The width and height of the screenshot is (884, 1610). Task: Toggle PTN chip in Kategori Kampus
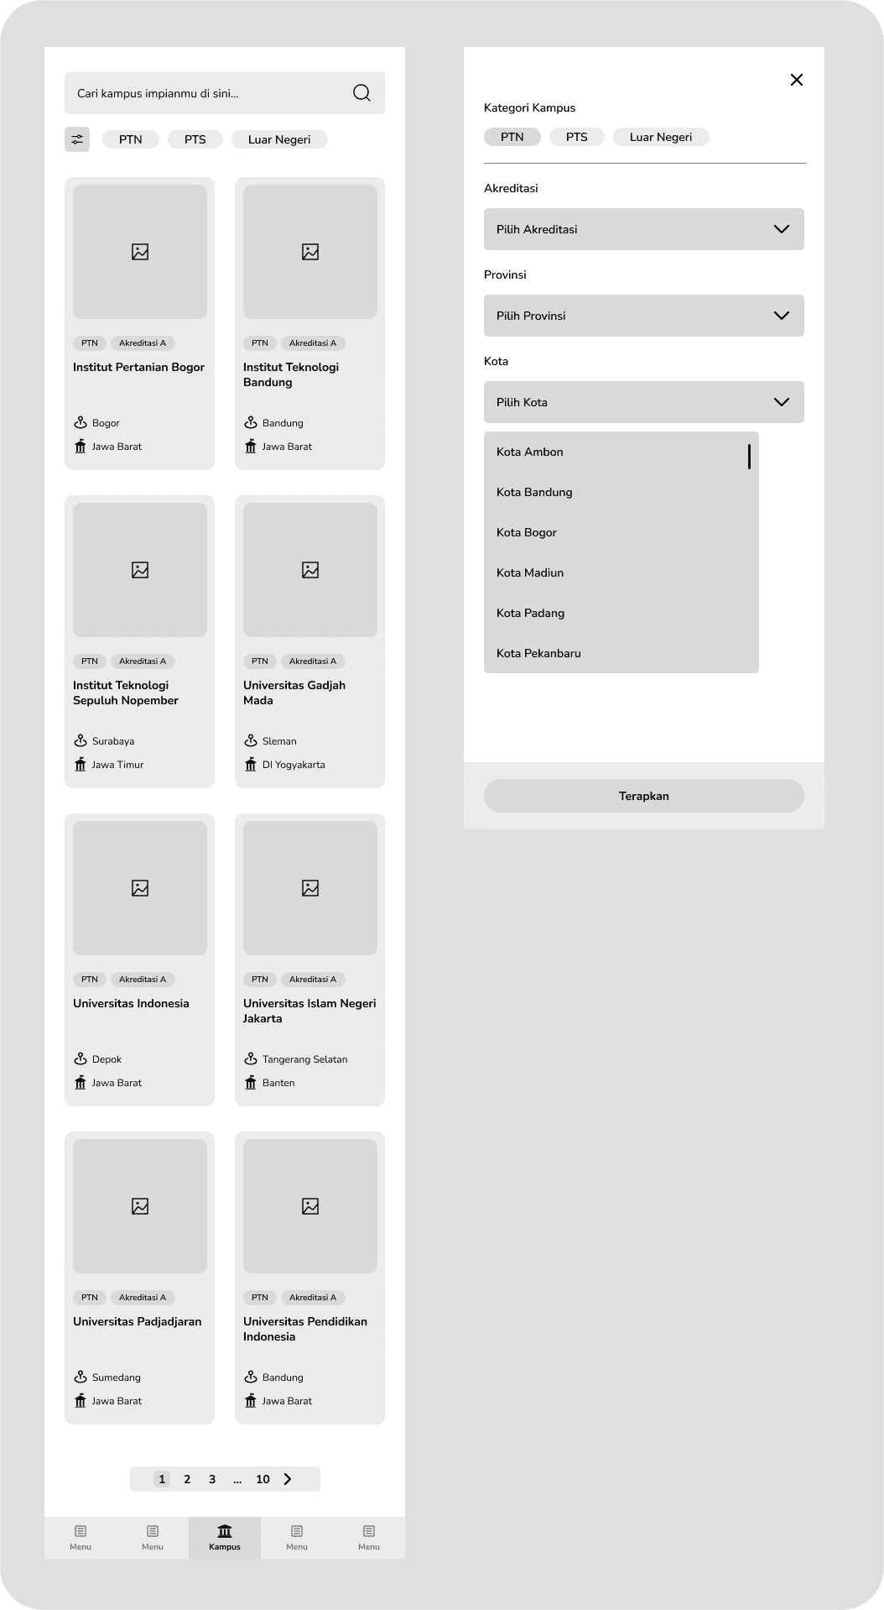click(x=512, y=137)
